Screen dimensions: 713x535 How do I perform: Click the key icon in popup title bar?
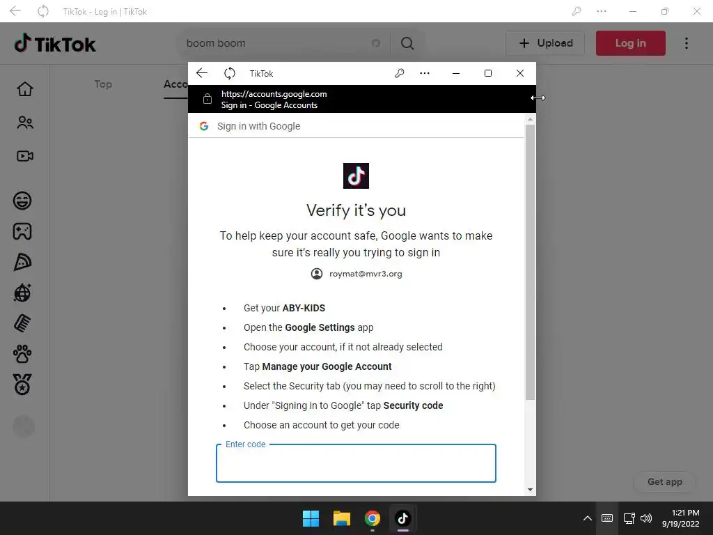399,73
